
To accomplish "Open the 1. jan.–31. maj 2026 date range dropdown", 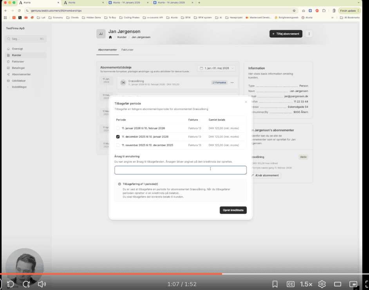I will pyautogui.click(x=216, y=68).
